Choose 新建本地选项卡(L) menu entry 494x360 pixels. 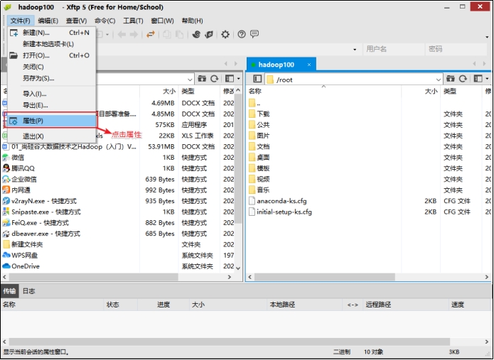coord(51,44)
